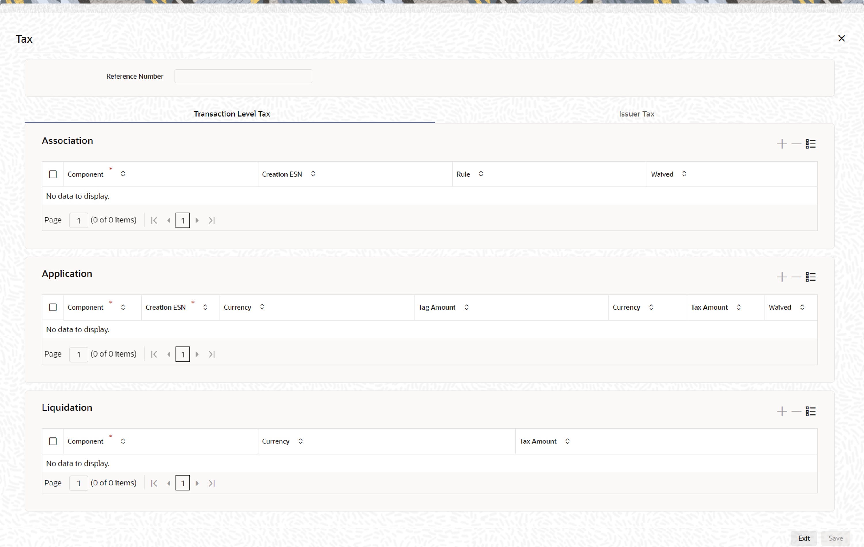Sort Application table by Tag Amount

pyautogui.click(x=466, y=307)
